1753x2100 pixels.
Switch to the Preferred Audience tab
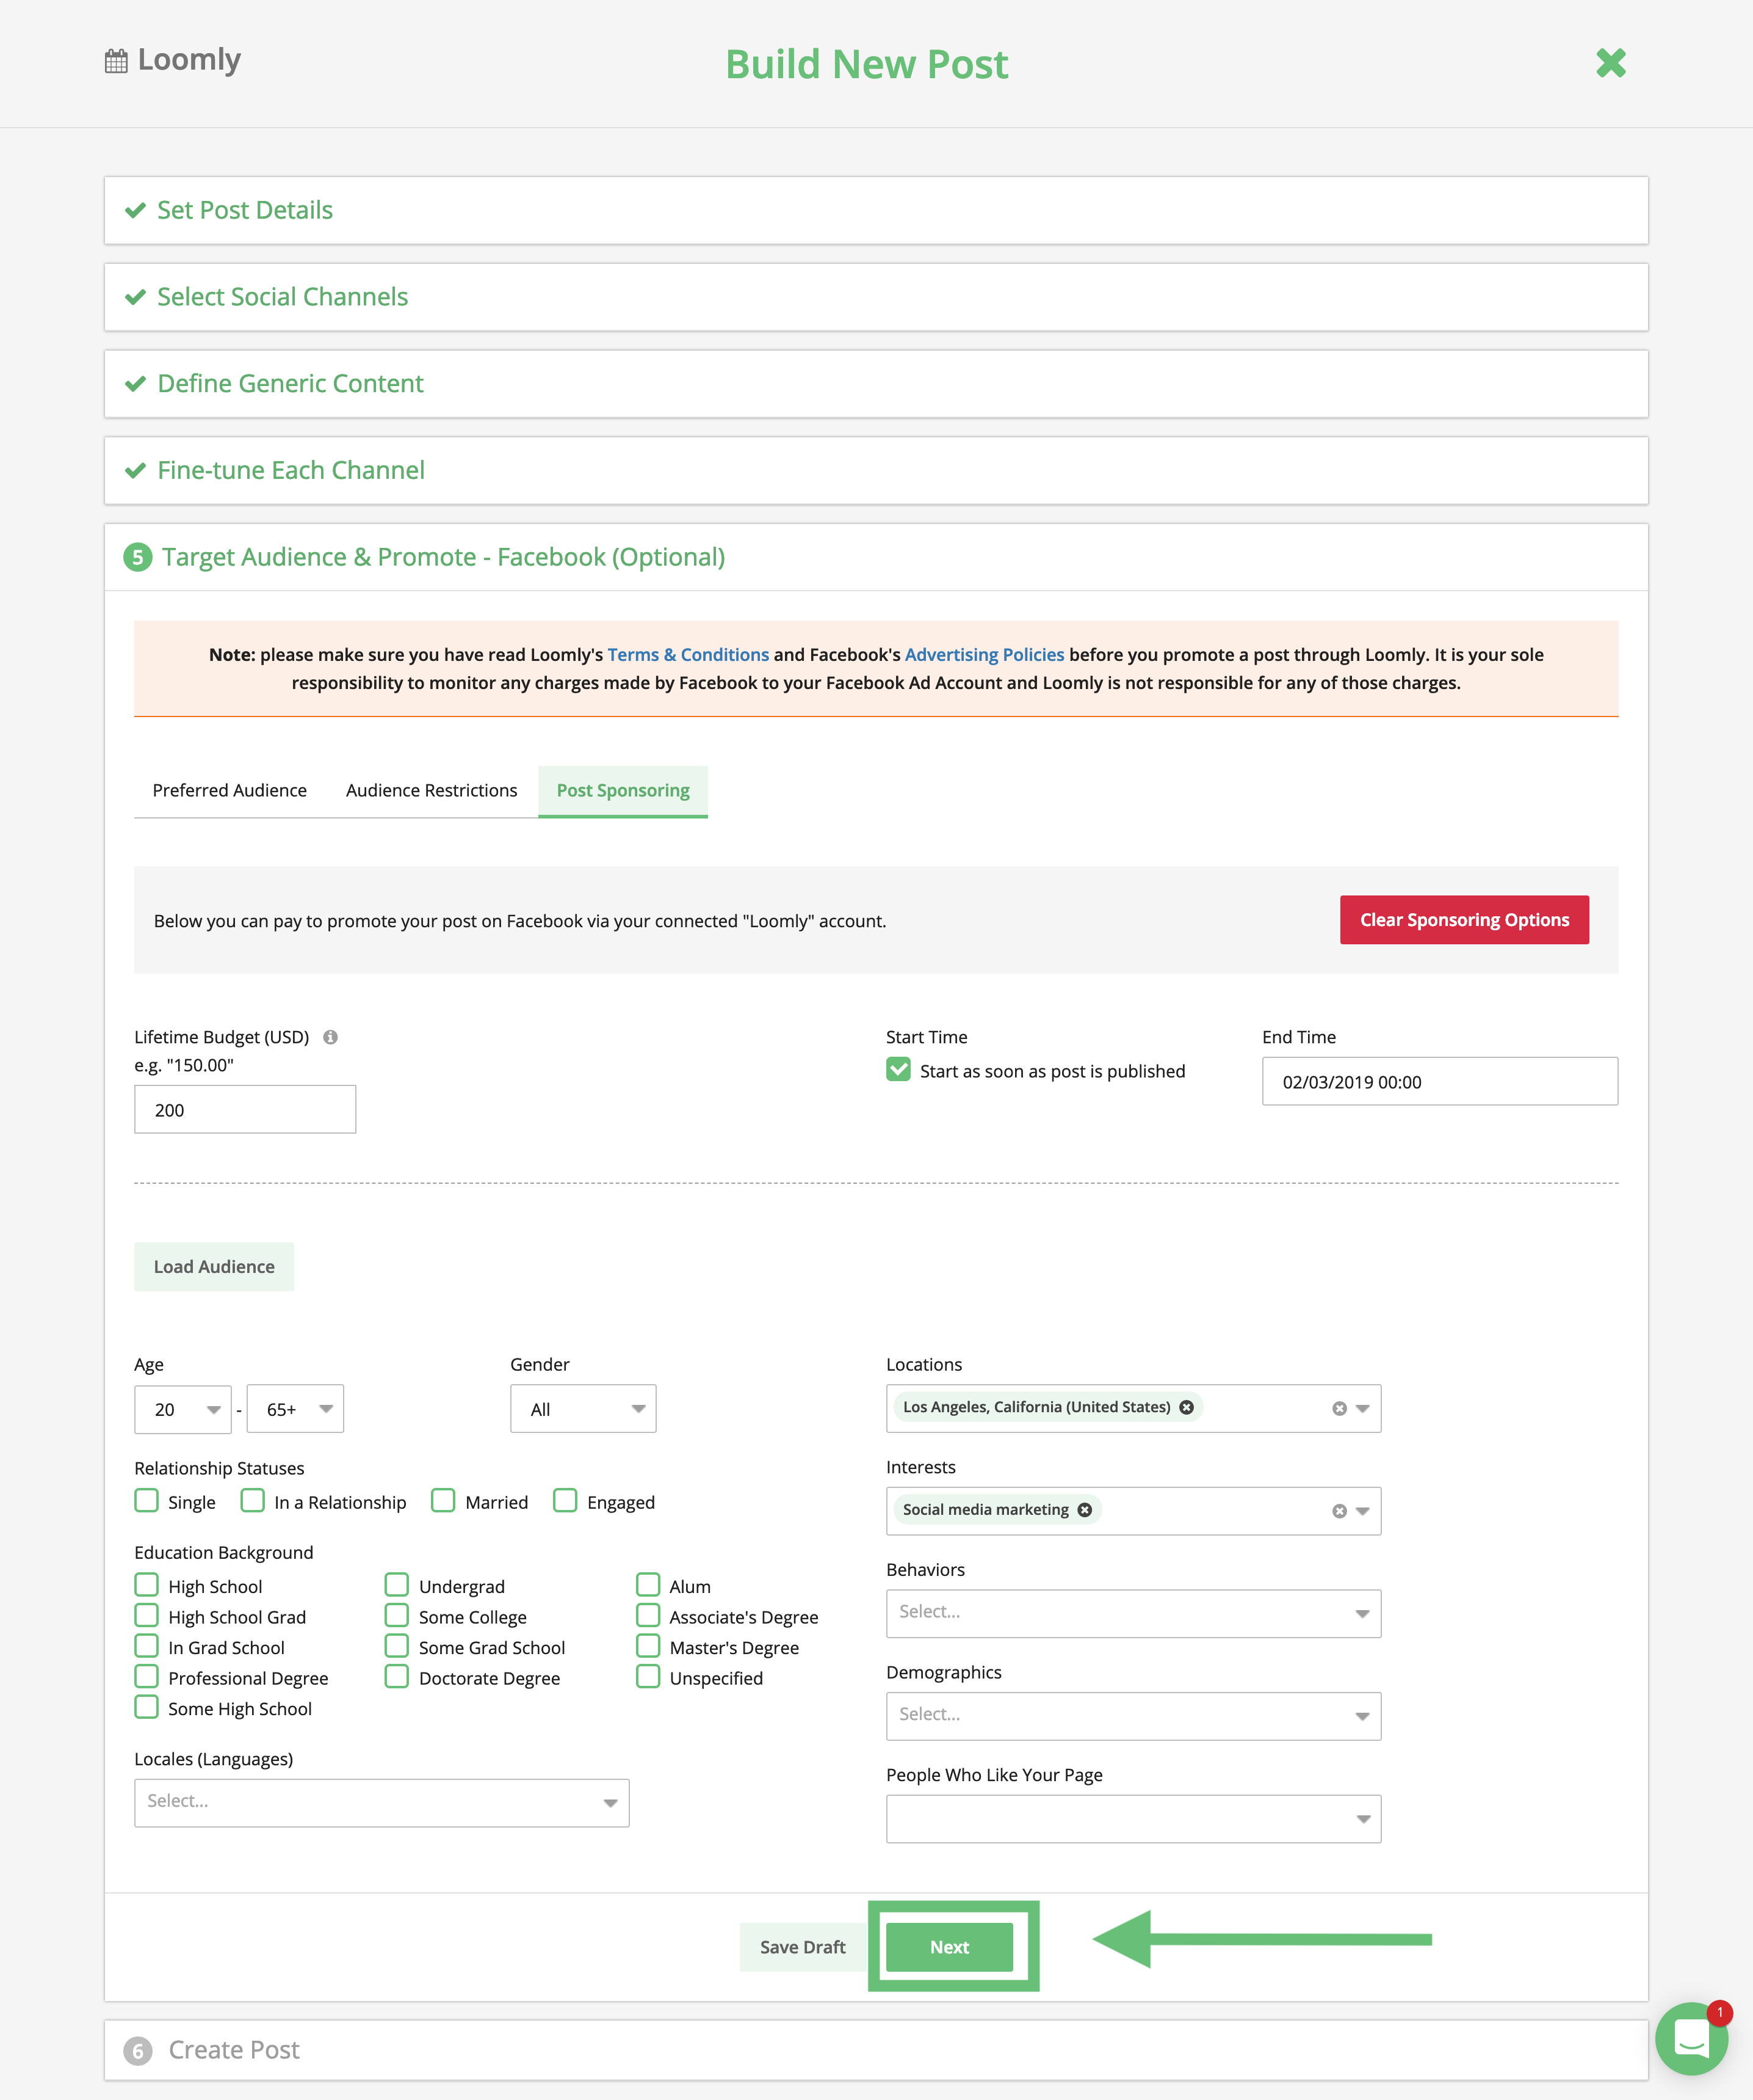click(x=229, y=790)
